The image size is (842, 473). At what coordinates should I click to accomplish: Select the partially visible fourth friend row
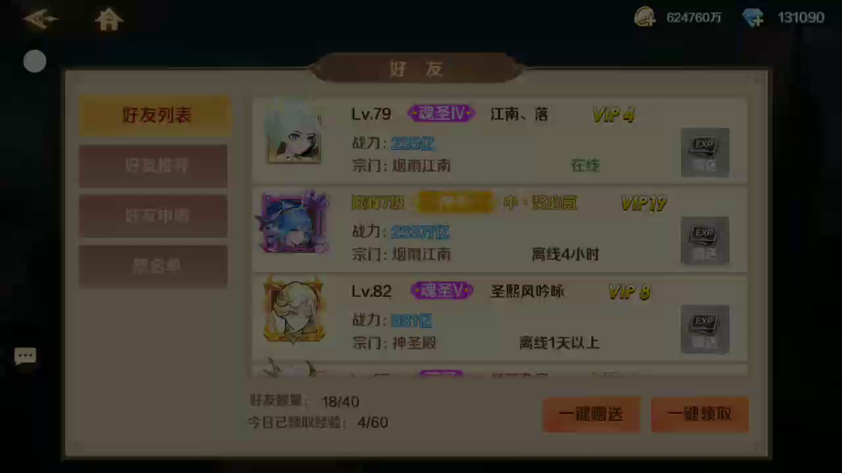(500, 370)
